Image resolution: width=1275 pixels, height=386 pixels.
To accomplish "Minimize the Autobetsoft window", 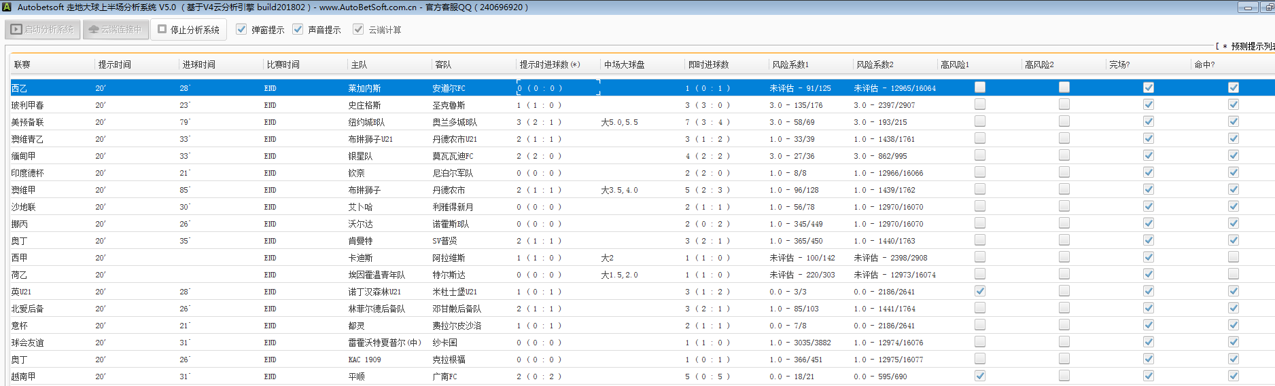I will (1248, 7).
